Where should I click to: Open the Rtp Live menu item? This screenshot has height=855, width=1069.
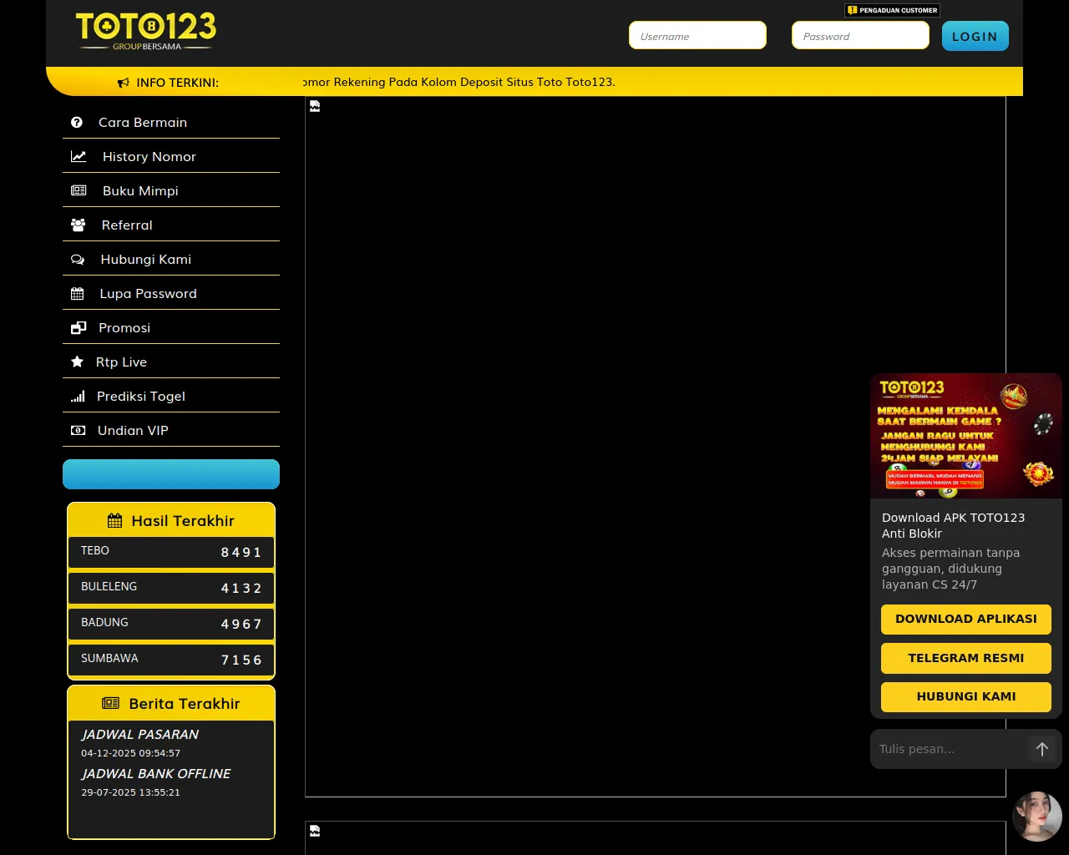[171, 362]
